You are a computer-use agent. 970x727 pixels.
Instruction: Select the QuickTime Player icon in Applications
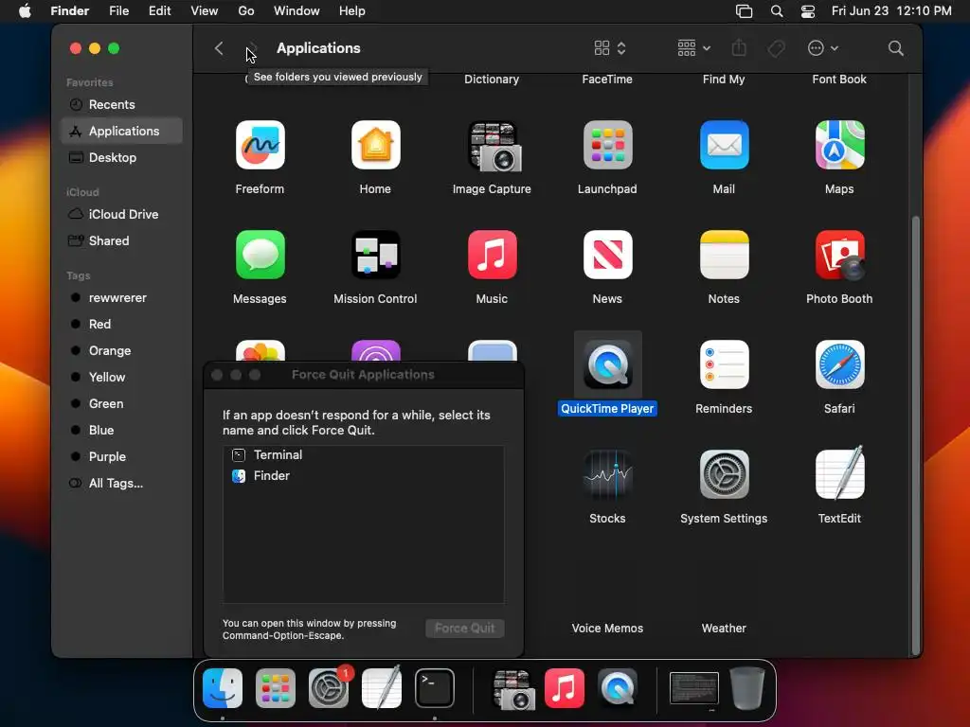coord(607,364)
